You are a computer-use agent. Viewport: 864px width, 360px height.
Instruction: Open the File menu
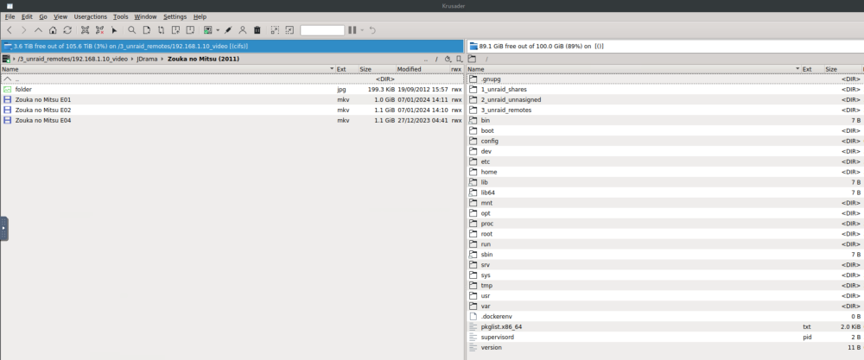(10, 17)
